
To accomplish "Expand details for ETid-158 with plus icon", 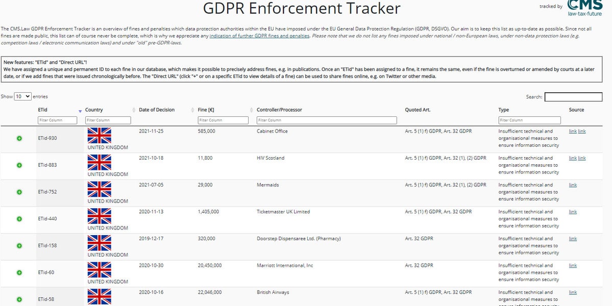I will pos(19,246).
